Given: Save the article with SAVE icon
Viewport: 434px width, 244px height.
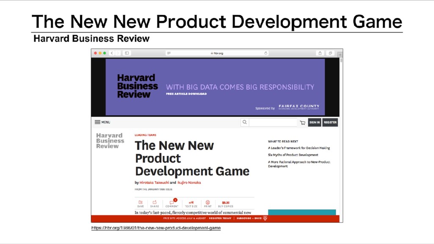Looking at the screenshot, I should tap(141, 204).
